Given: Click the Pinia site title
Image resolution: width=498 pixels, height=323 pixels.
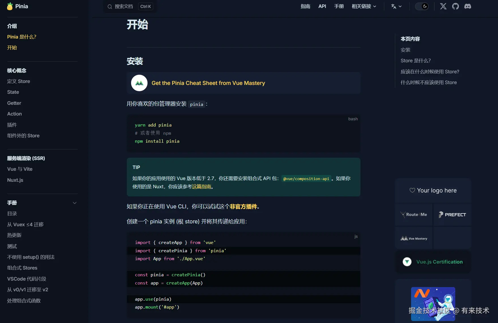Looking at the screenshot, I should tap(22, 6).
